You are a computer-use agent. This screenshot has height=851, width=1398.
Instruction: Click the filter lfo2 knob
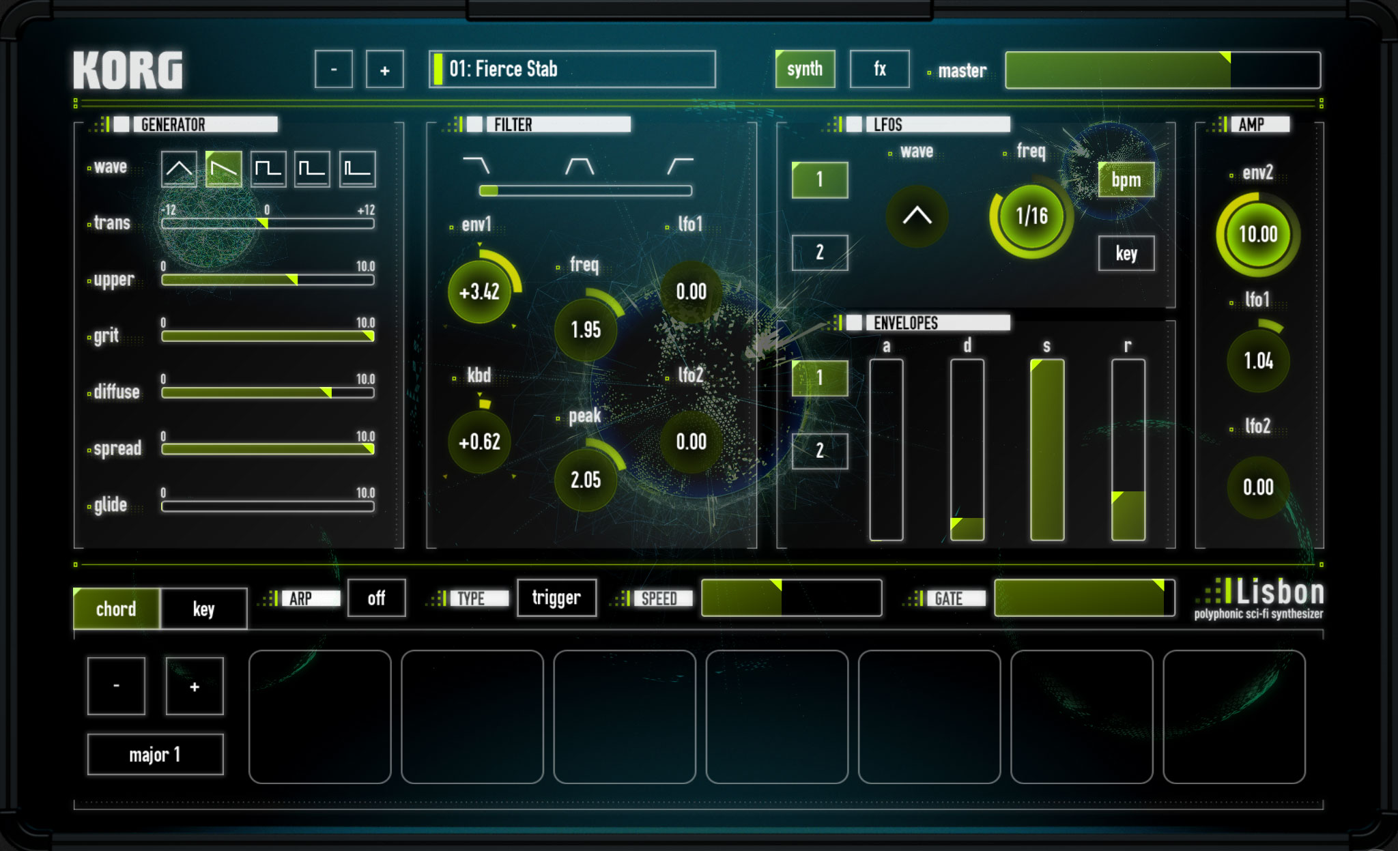pos(691,442)
